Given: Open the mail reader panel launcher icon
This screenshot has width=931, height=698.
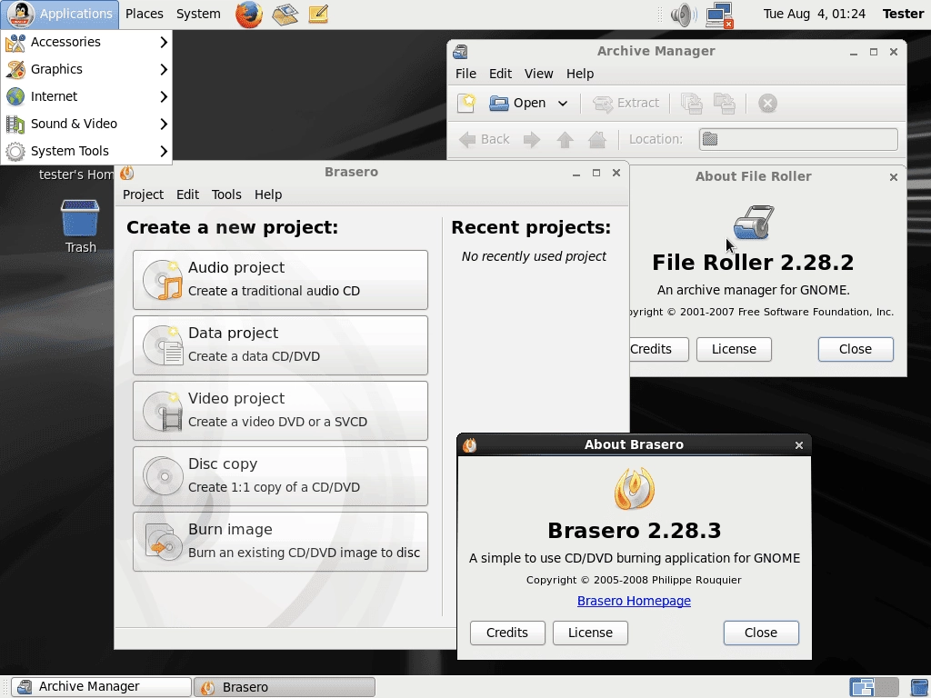Looking at the screenshot, I should click(285, 15).
